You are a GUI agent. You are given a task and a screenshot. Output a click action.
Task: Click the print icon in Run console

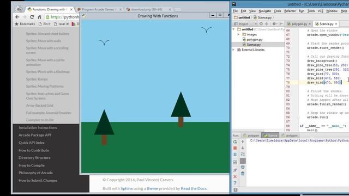(x=243, y=167)
